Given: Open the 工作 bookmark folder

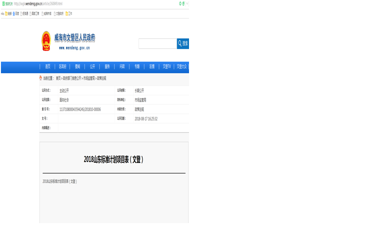Looking at the screenshot, I should pyautogui.click(x=69, y=13).
